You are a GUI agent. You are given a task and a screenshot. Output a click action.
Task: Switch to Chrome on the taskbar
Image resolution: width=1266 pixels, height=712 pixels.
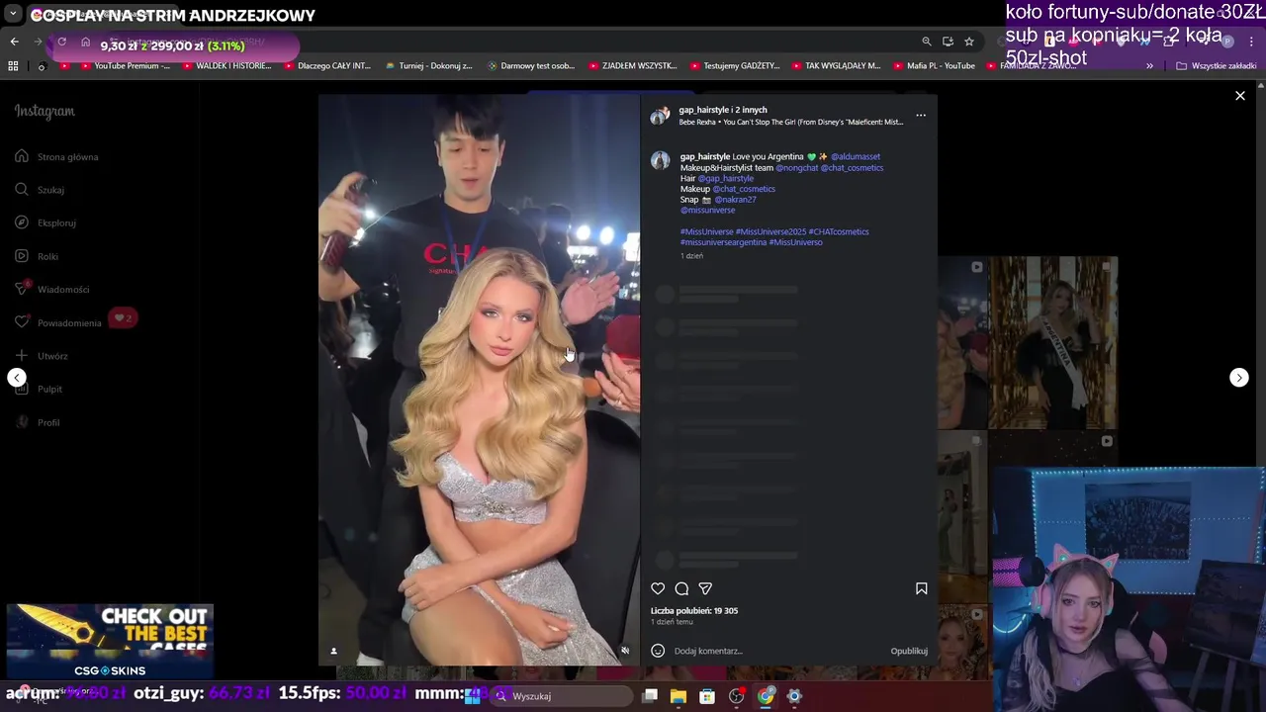pos(766,696)
